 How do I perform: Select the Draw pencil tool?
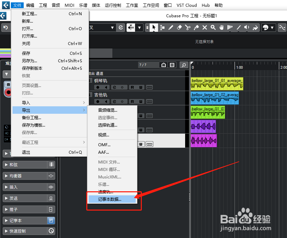pyautogui.click(x=171, y=28)
